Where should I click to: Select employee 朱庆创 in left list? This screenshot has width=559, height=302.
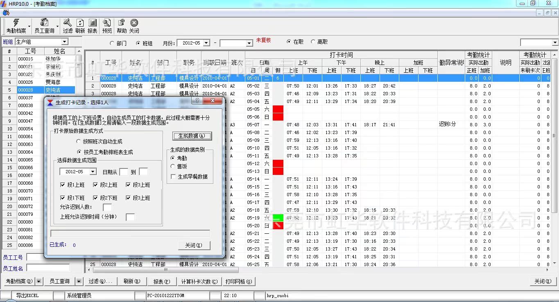[53, 74]
